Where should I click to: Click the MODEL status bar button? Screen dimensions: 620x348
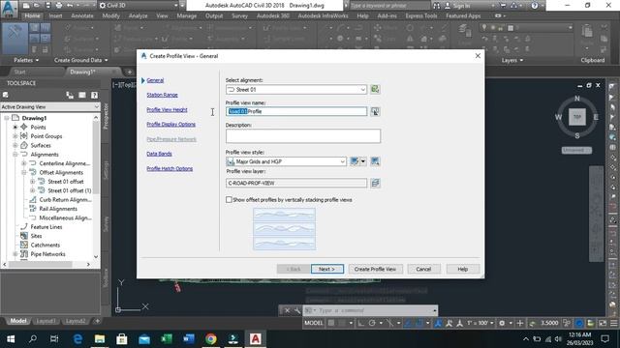coord(314,323)
